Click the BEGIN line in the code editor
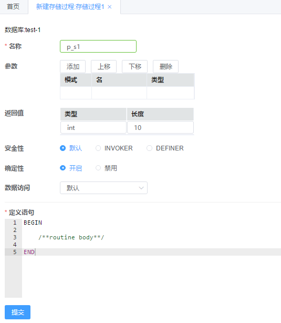The width and height of the screenshot is (281, 323). (x=33, y=223)
